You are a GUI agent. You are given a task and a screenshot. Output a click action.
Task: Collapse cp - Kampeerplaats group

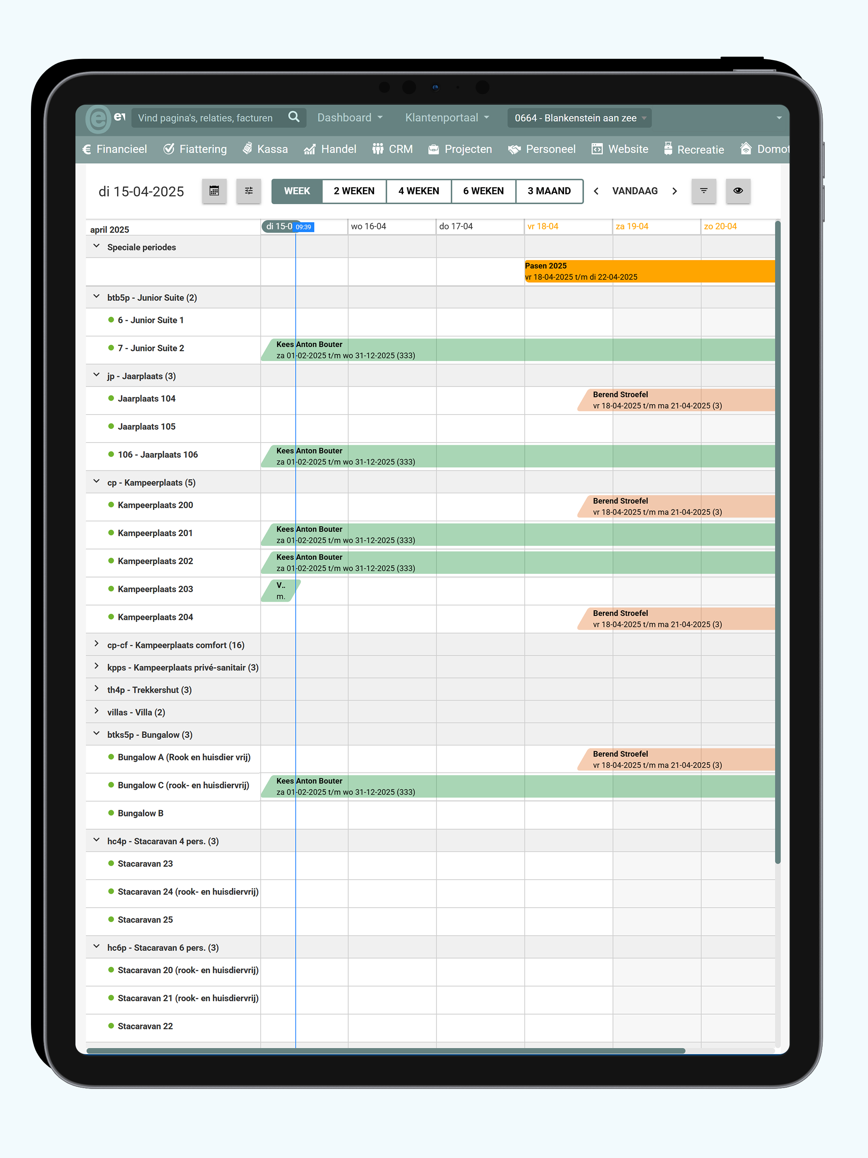tap(96, 481)
